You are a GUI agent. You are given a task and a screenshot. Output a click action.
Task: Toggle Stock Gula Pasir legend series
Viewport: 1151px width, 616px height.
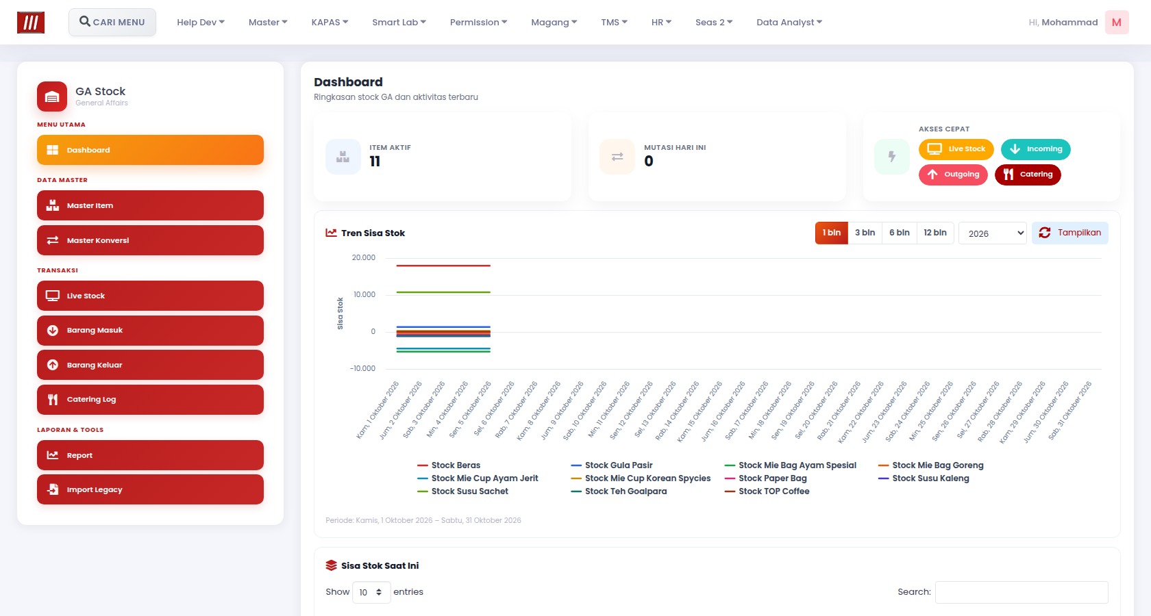pos(611,465)
